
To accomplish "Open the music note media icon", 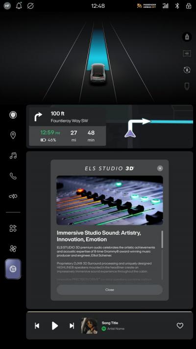I will coord(13,156).
